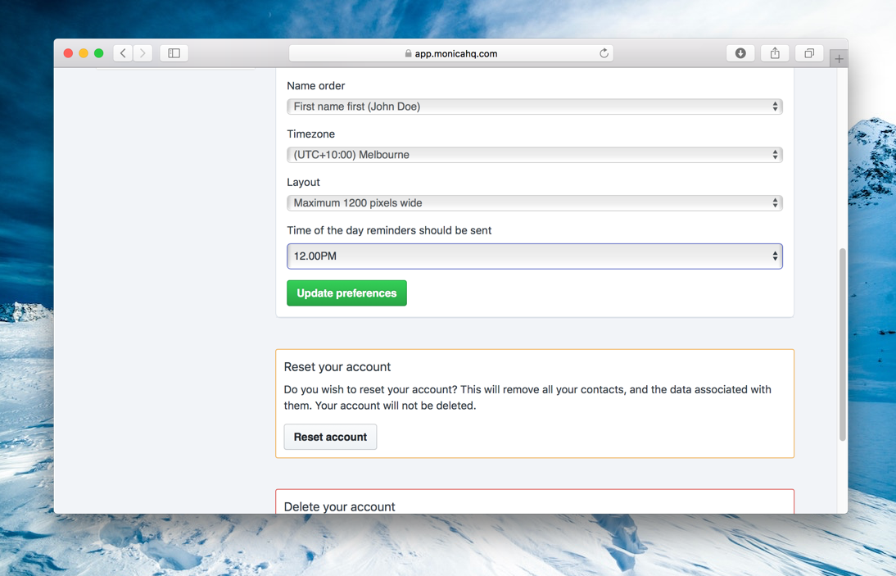This screenshot has width=896, height=576.
Task: Click the green fullscreen window button
Action: (99, 53)
